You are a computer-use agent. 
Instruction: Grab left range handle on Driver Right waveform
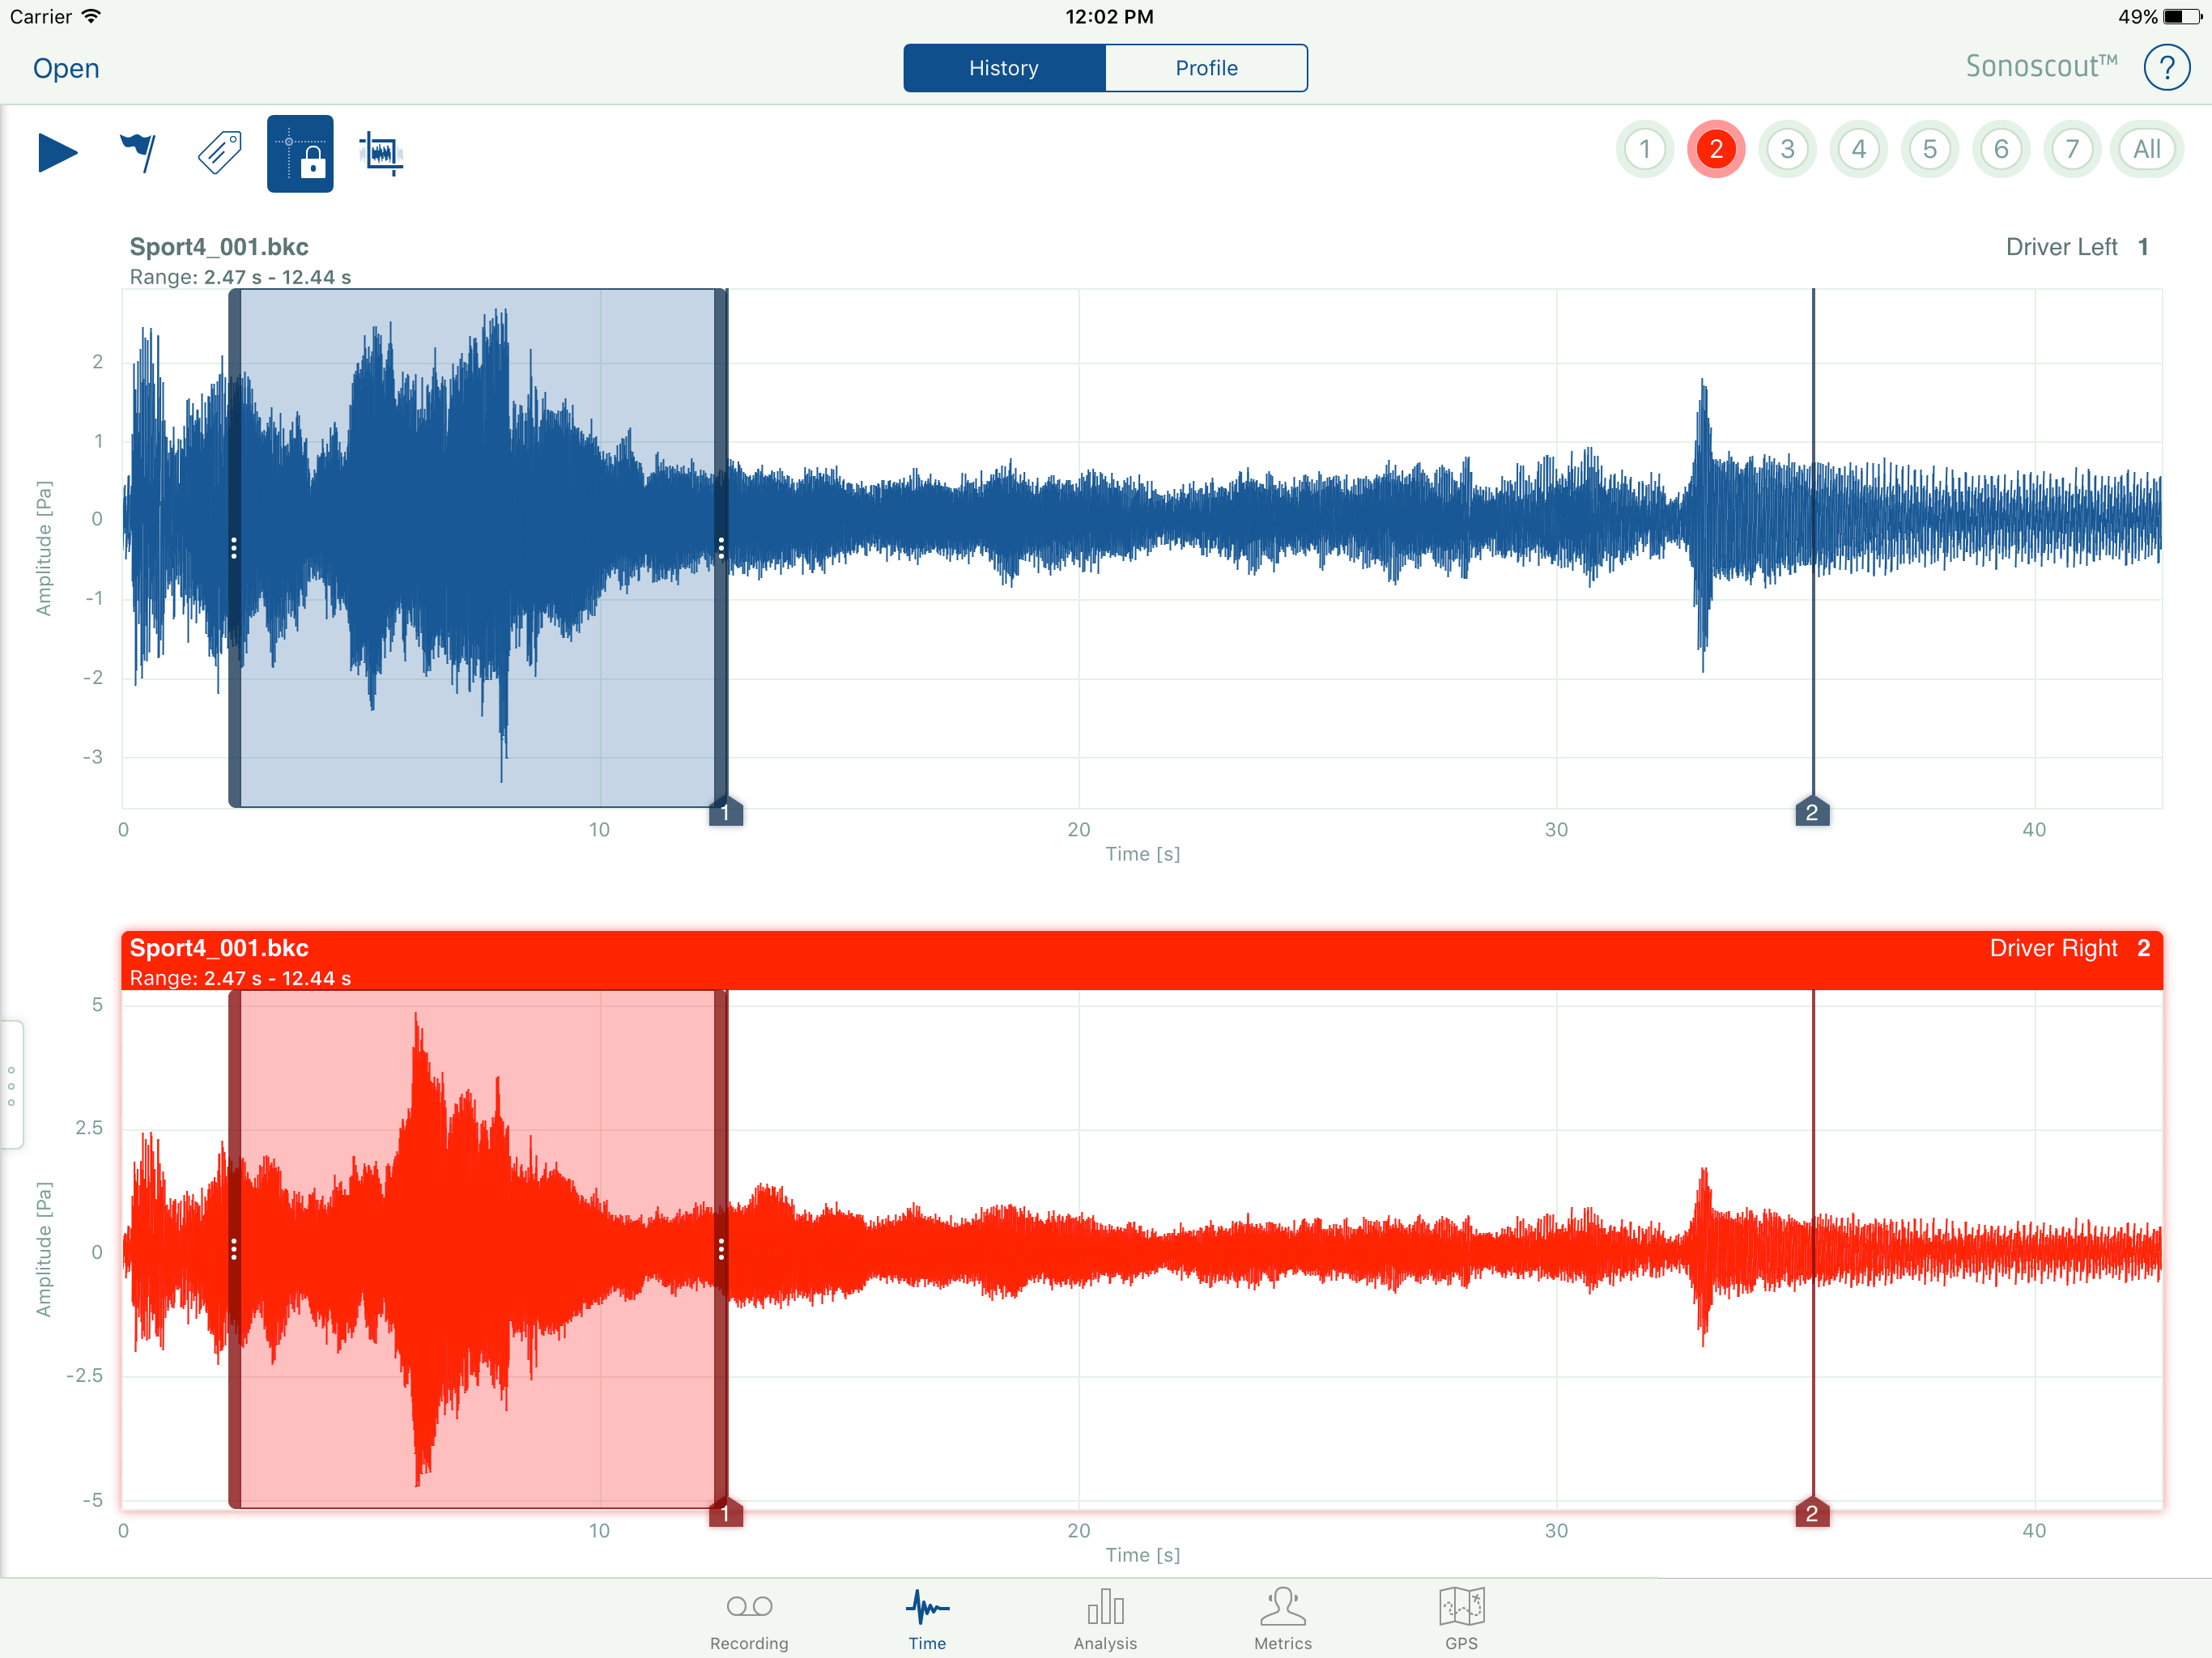tap(234, 1249)
